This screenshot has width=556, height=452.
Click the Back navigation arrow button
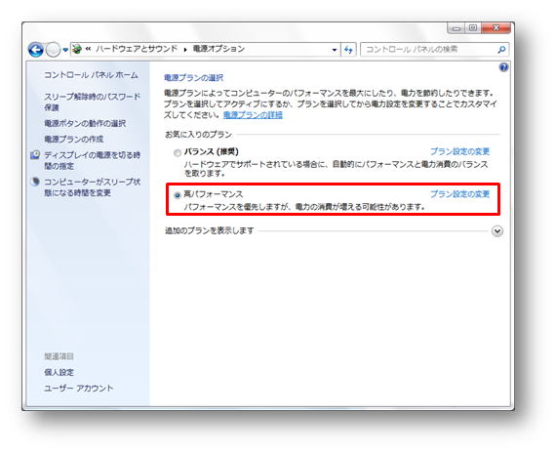pos(36,50)
